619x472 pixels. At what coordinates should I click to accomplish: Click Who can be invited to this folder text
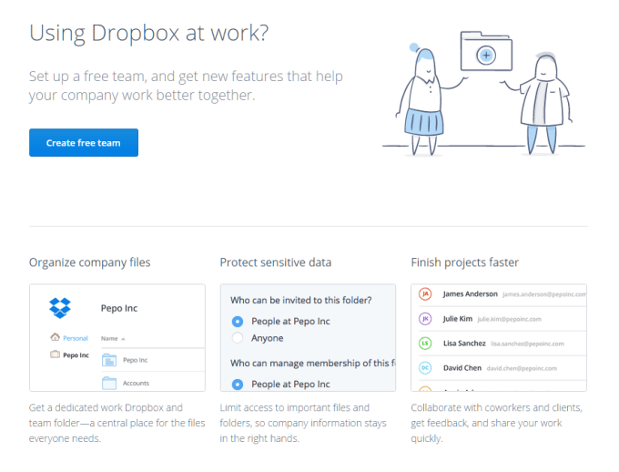(300, 300)
